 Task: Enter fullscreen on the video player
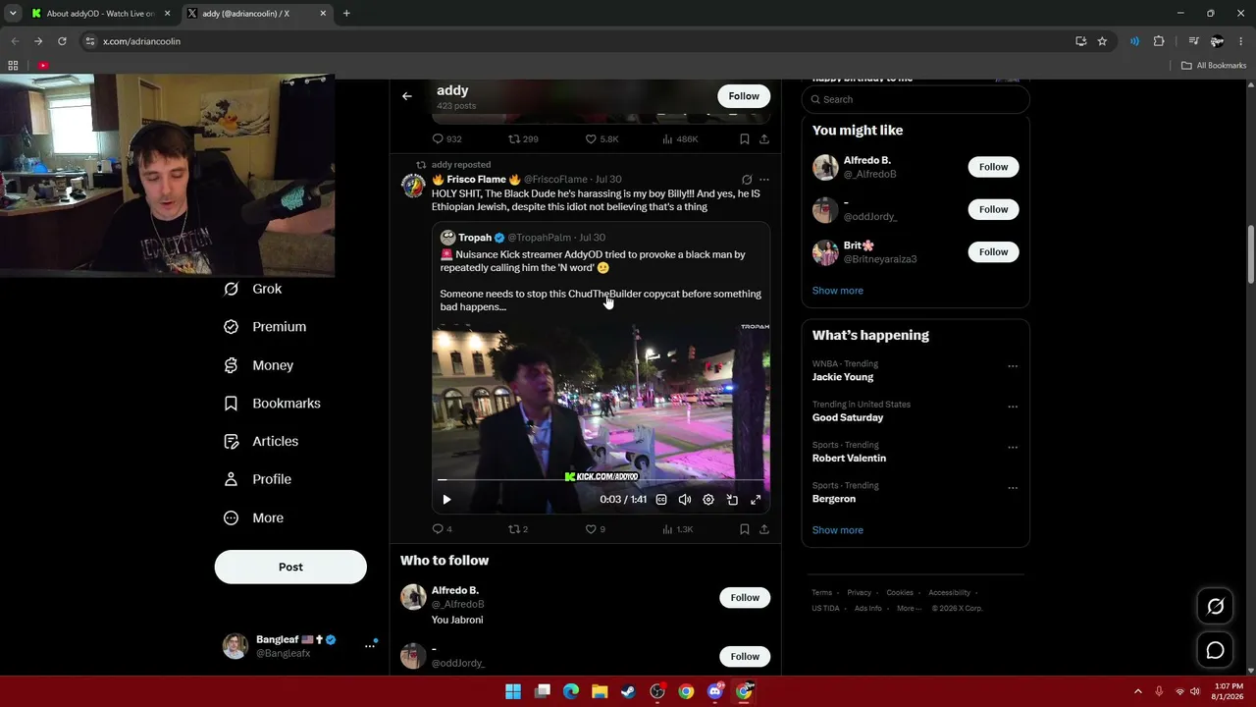point(756,500)
